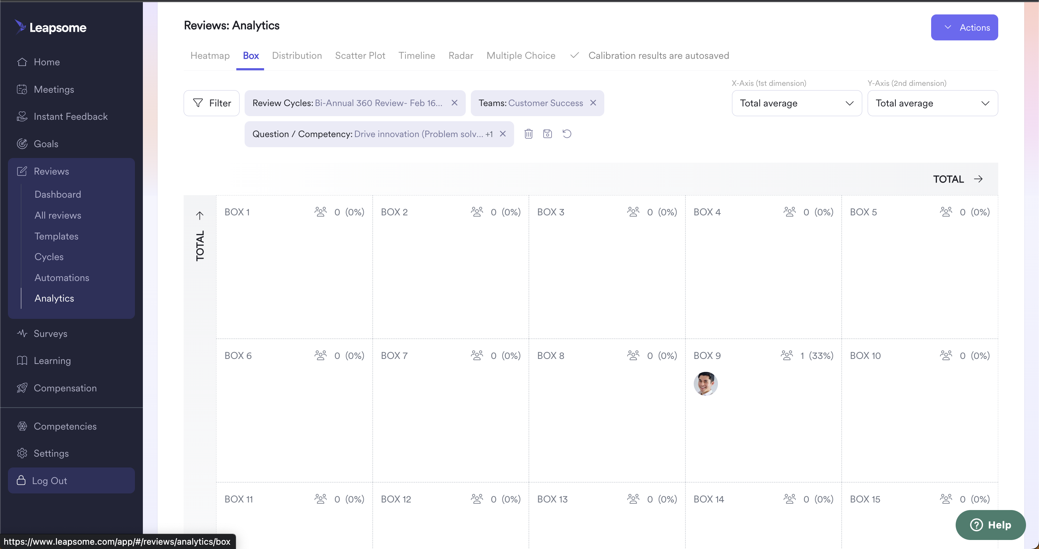Image resolution: width=1039 pixels, height=549 pixels.
Task: Click the BOX 3 cell
Action: pyautogui.click(x=606, y=267)
